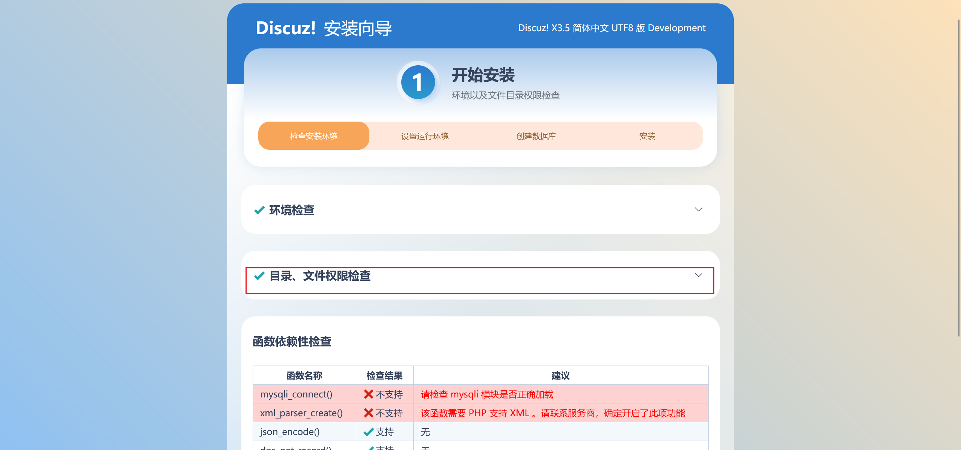Click the green check in the json_encode() row
Viewport: 961px width, 450px height.
click(x=368, y=432)
